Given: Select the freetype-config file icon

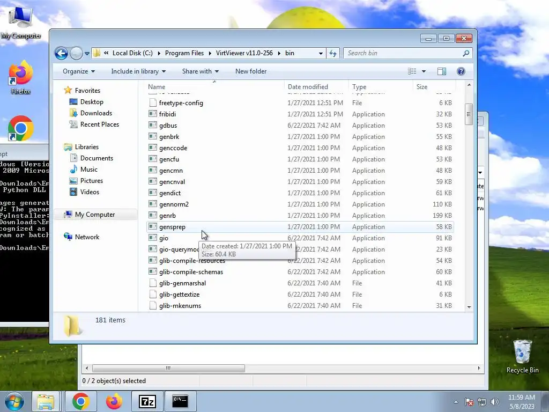Looking at the screenshot, I should [152, 102].
